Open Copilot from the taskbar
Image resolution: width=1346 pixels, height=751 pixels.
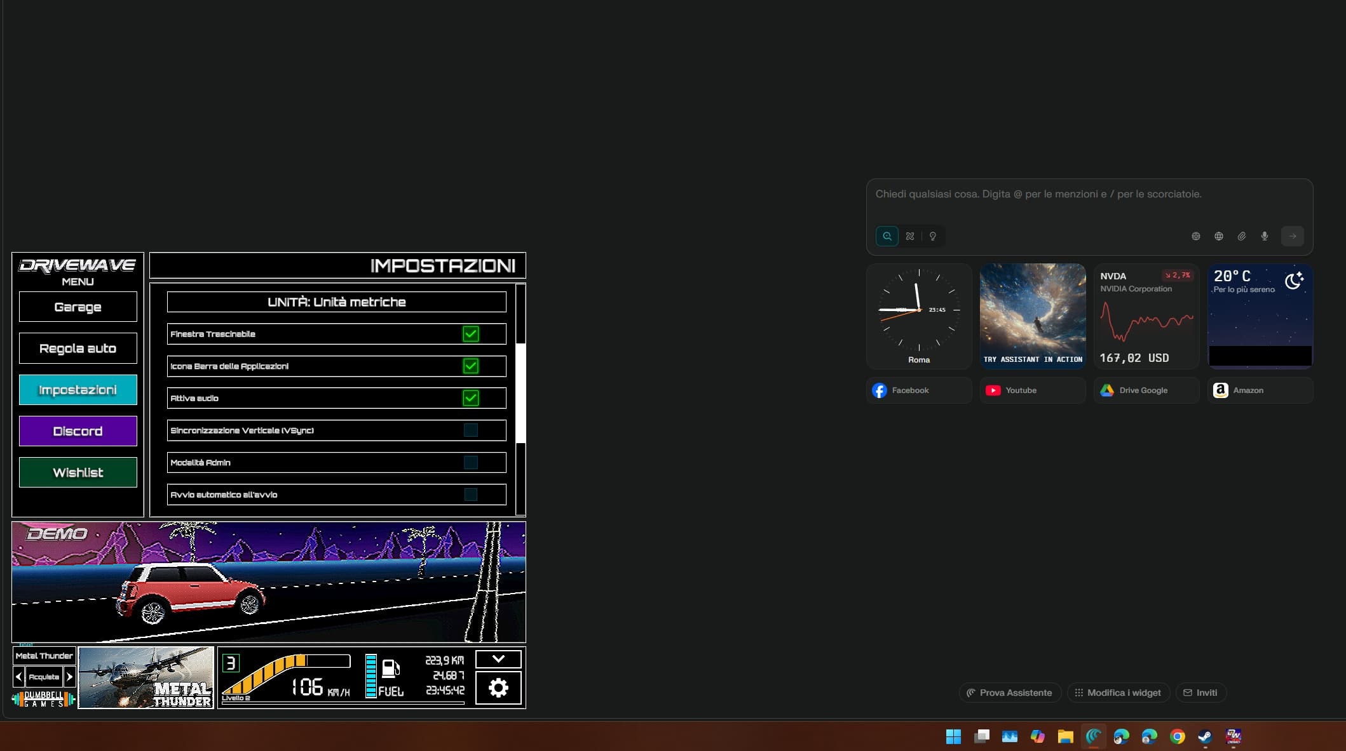(1038, 736)
